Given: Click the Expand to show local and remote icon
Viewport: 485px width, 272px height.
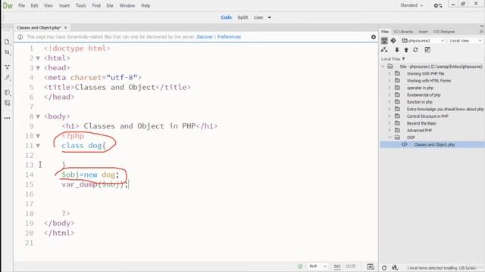Looking at the screenshot, I should pos(427,50).
